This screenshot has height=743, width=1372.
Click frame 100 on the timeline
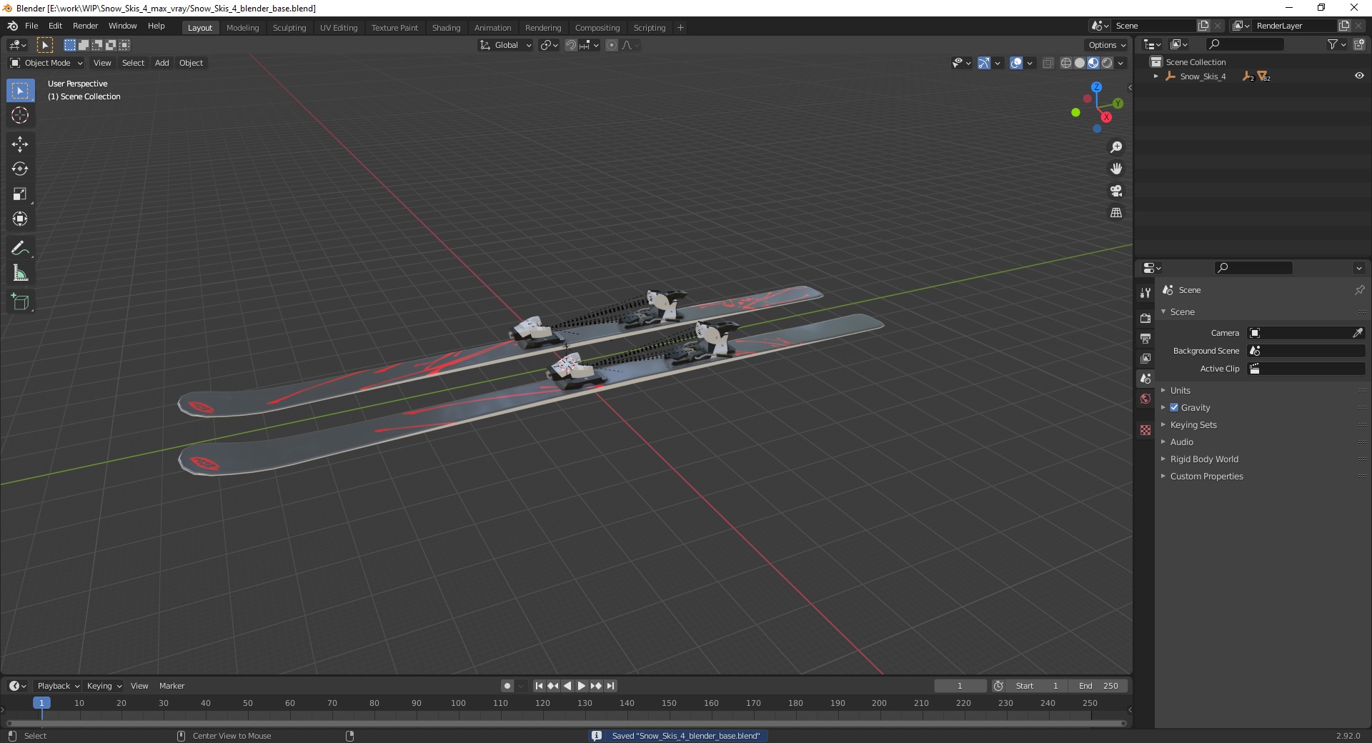coord(458,703)
